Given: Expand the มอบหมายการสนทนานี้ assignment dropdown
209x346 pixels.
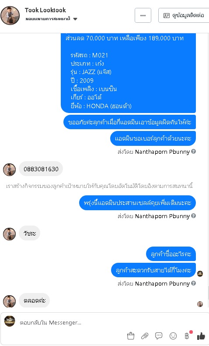Looking at the screenshot, I should click(51, 19).
